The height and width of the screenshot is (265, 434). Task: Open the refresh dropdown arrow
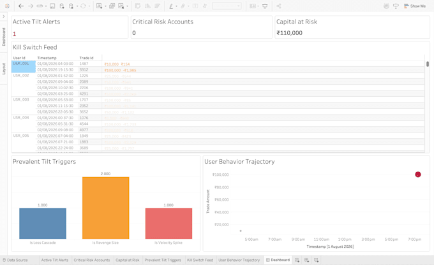[89, 6]
